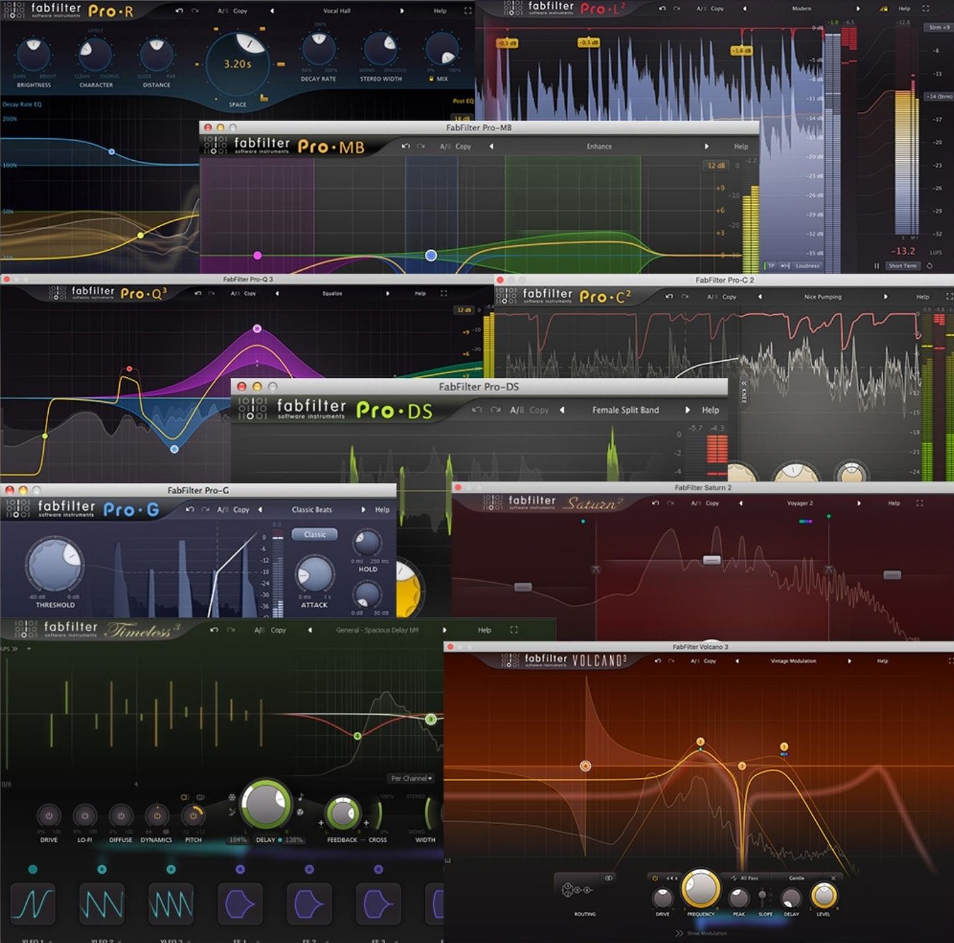Open Pro-L 2 Modern style preset menu
The width and height of the screenshot is (954, 943).
[x=801, y=8]
